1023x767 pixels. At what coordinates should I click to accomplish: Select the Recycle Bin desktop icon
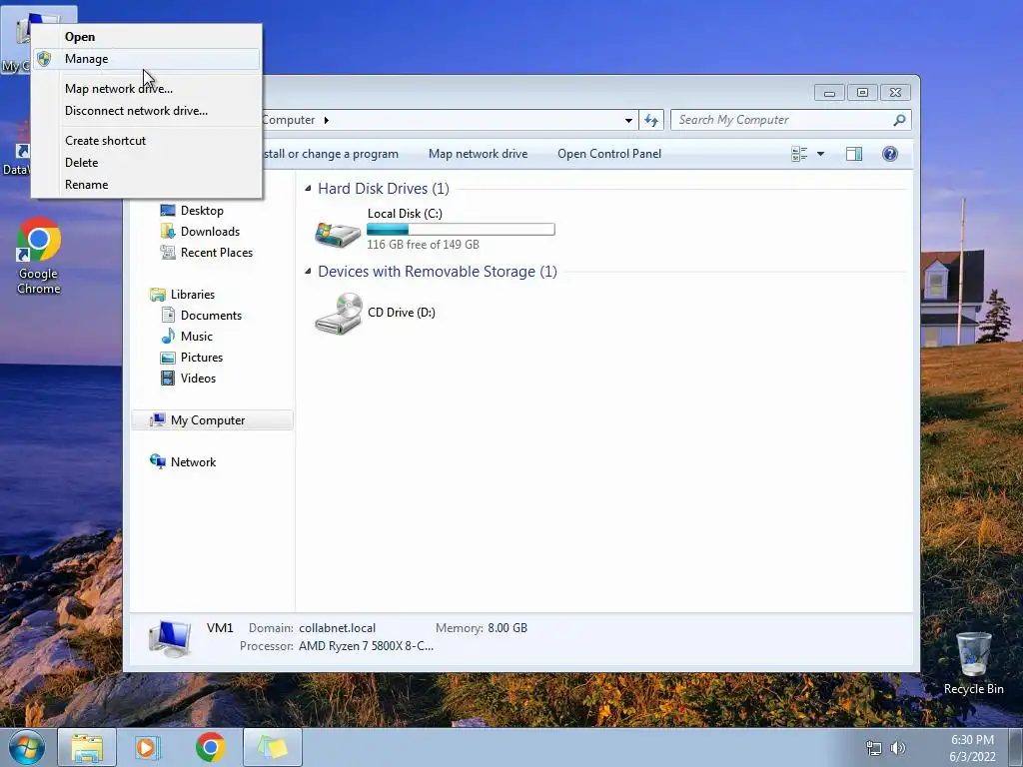pyautogui.click(x=973, y=663)
